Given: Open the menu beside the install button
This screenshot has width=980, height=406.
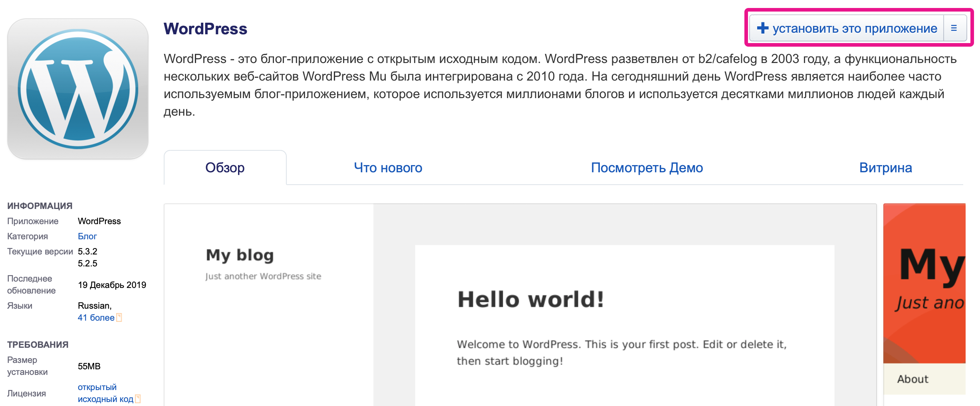Looking at the screenshot, I should (954, 28).
